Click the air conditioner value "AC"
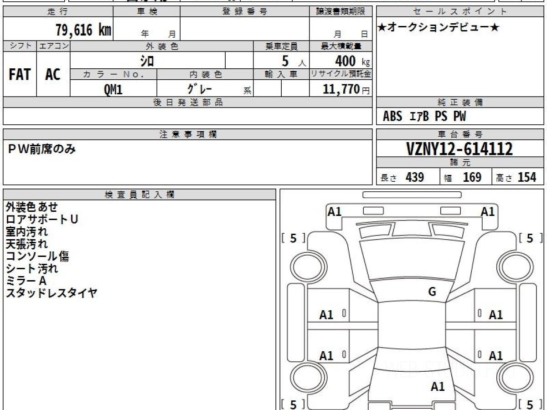The image size is (547, 410). tap(53, 75)
